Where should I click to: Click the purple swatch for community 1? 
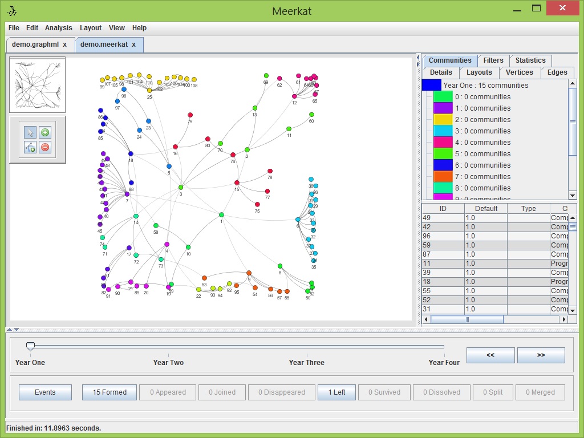click(443, 108)
